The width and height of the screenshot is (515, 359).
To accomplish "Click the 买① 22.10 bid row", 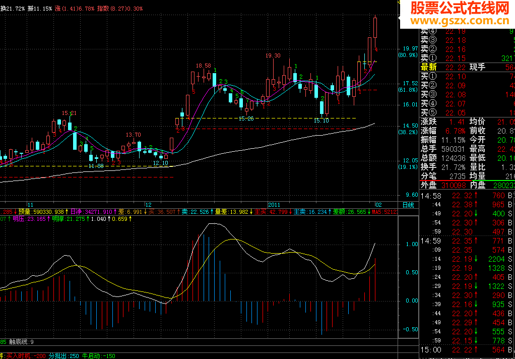I will [x=467, y=77].
